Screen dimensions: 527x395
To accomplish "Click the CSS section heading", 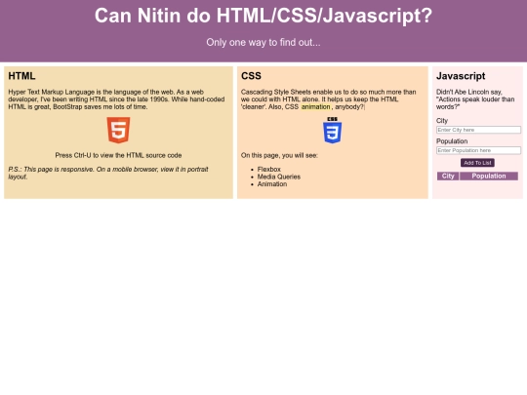I will (251, 76).
